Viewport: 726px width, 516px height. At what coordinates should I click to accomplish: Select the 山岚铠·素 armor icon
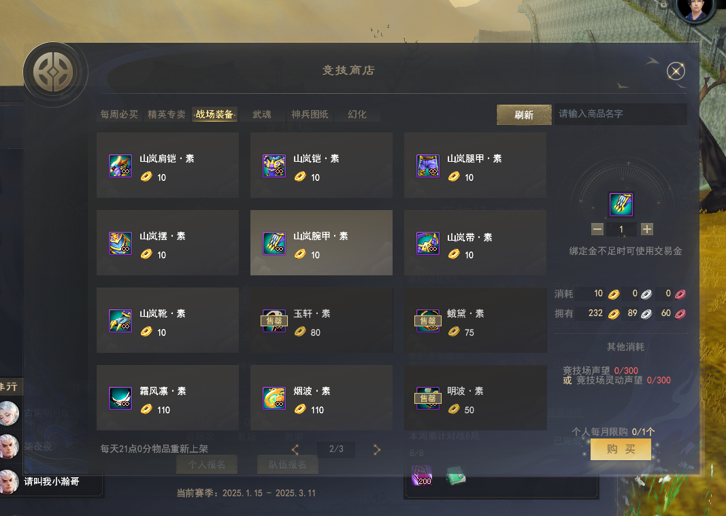coord(274,166)
